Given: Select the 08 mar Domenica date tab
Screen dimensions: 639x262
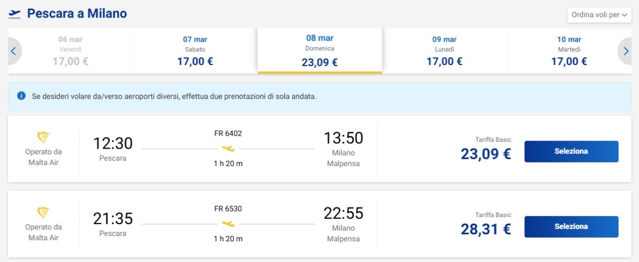Looking at the screenshot, I should coord(319,51).
